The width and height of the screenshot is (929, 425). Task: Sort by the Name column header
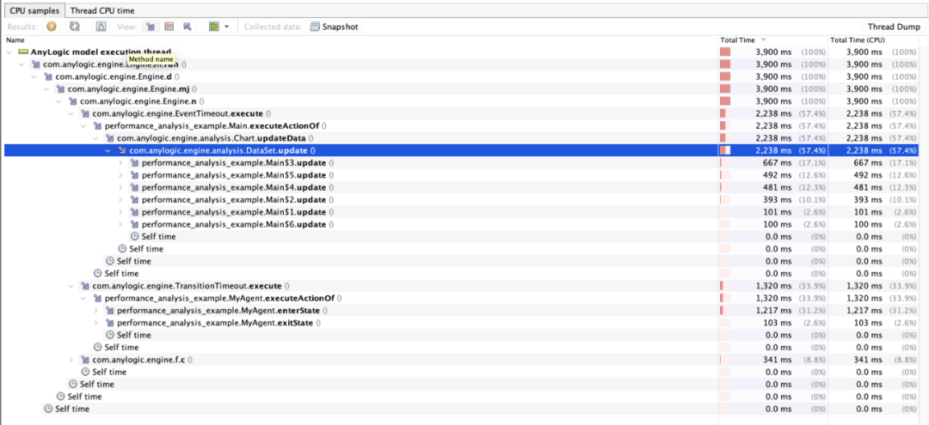(x=16, y=40)
